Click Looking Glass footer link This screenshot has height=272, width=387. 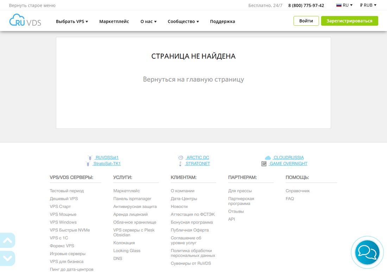[x=127, y=251]
